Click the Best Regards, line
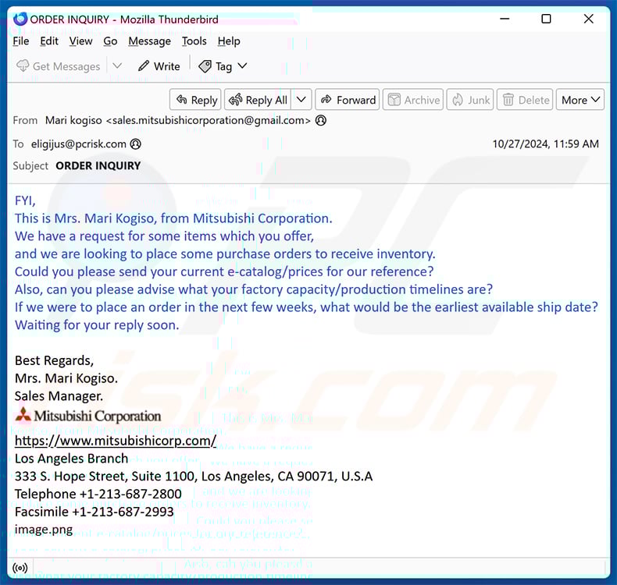 point(55,360)
